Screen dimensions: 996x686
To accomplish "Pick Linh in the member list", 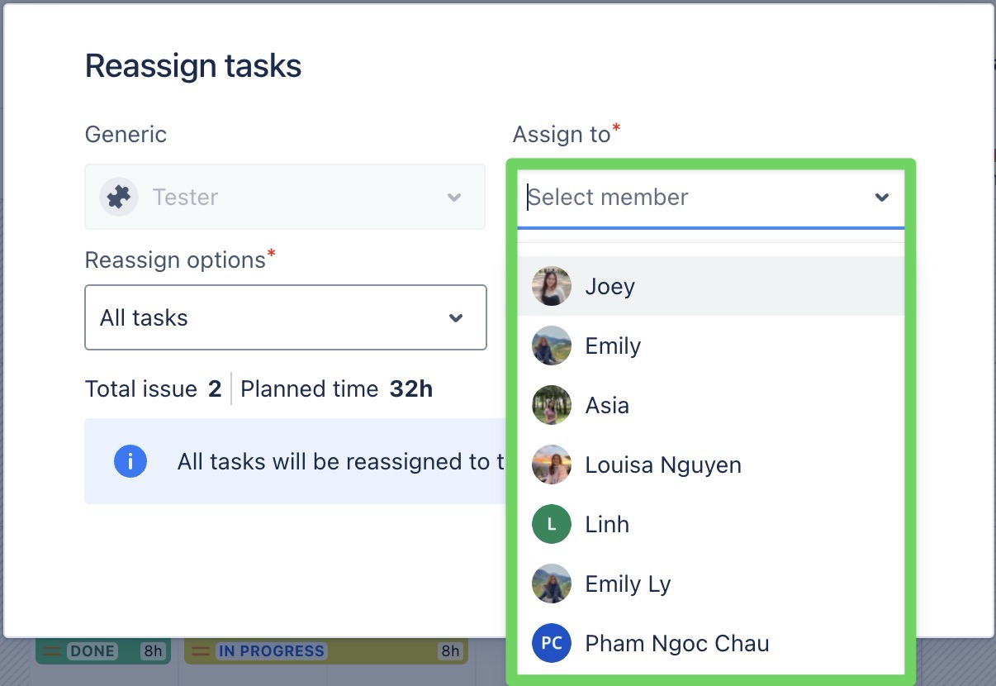I will (607, 524).
